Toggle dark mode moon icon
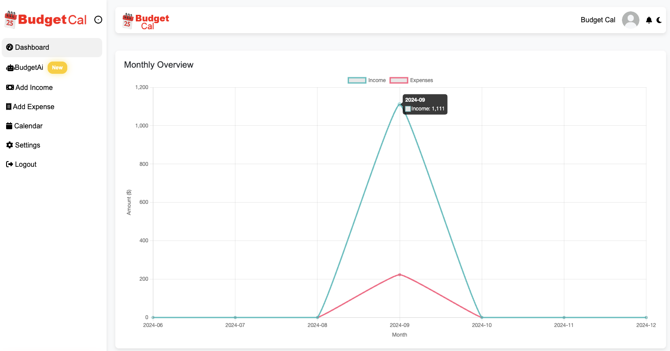 (x=660, y=20)
